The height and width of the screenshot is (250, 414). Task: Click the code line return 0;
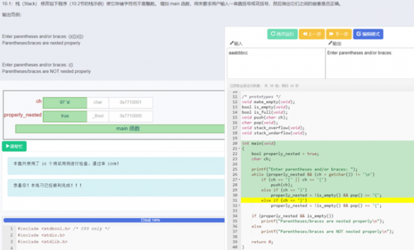[x=262, y=242]
